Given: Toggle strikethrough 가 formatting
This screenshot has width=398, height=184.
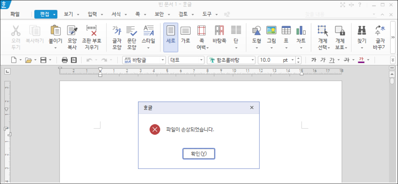Looking at the screenshot, I should click(346, 60).
